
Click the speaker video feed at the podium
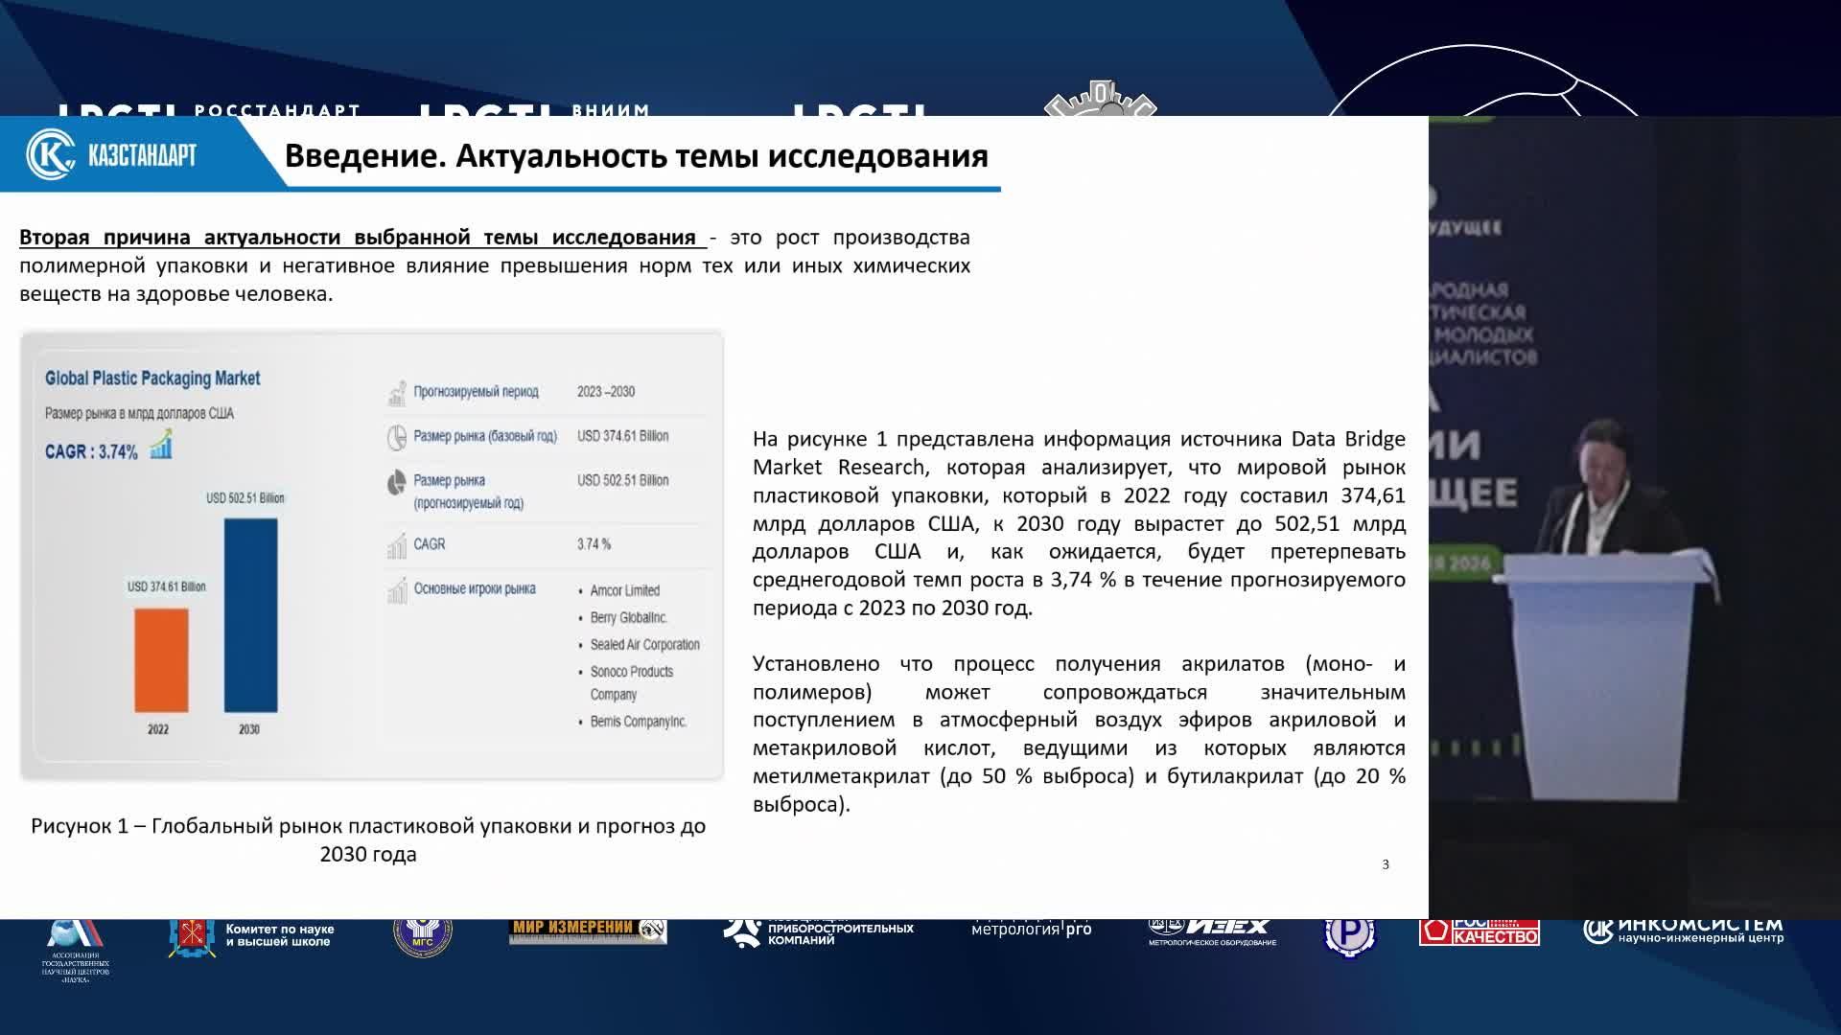[1635, 517]
